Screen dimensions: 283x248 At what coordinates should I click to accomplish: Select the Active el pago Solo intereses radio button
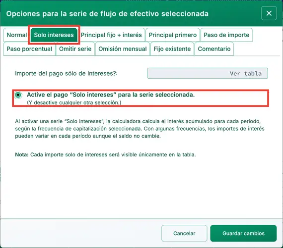18,95
